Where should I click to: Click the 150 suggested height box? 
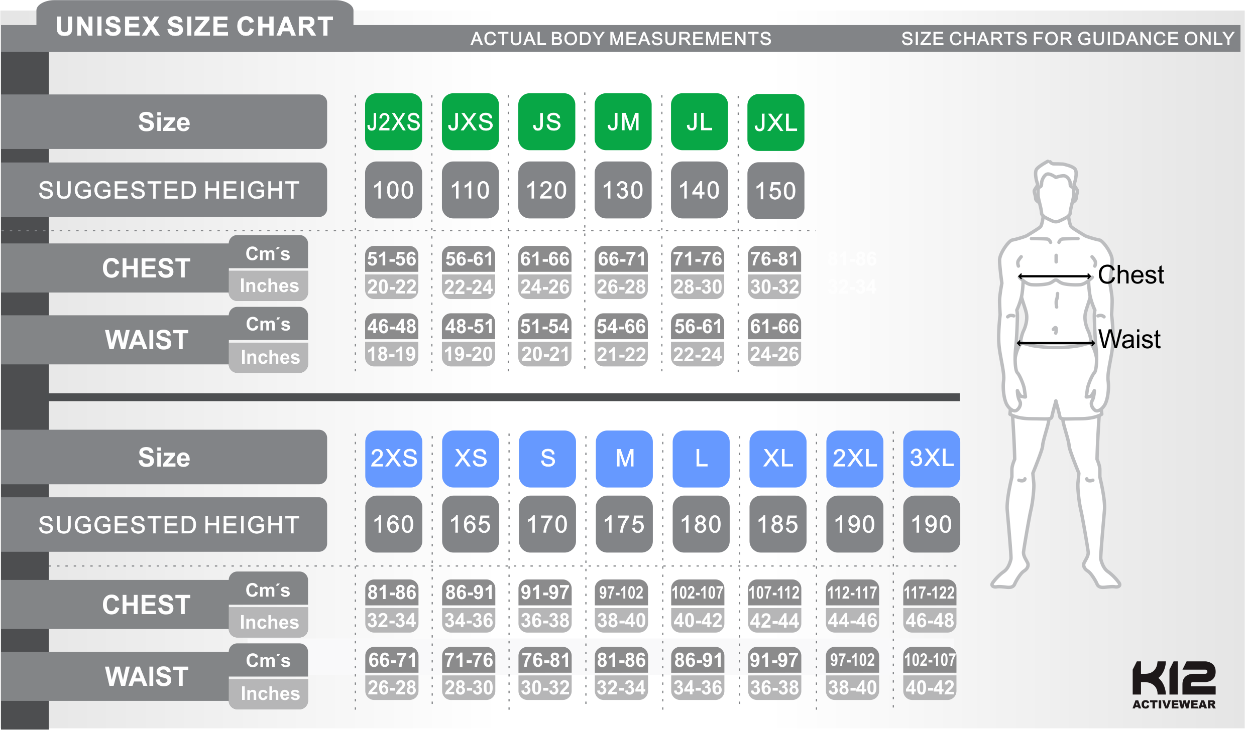click(775, 191)
